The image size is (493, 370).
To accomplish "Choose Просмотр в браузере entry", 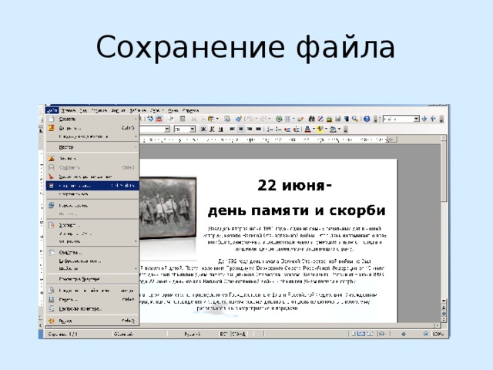I will coord(92,279).
